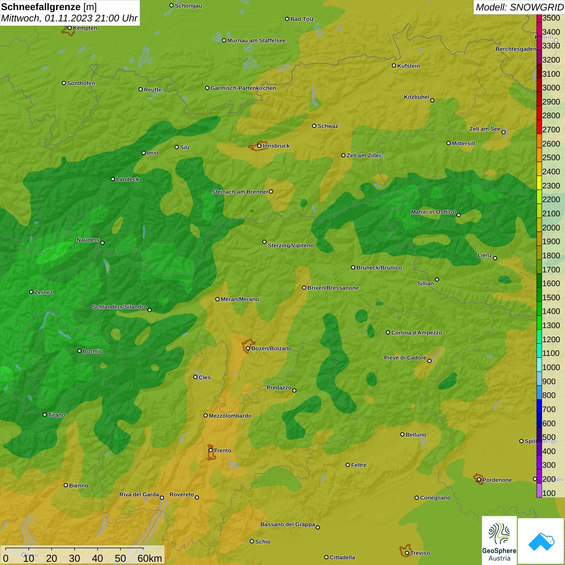Image resolution: width=565 pixels, height=565 pixels.
Task: Click the Schlanders/Silandro label
Action: (119, 307)
